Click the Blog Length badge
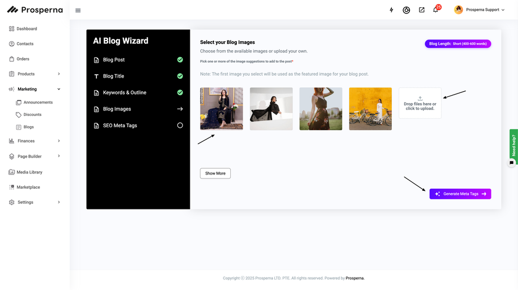 coord(458,43)
